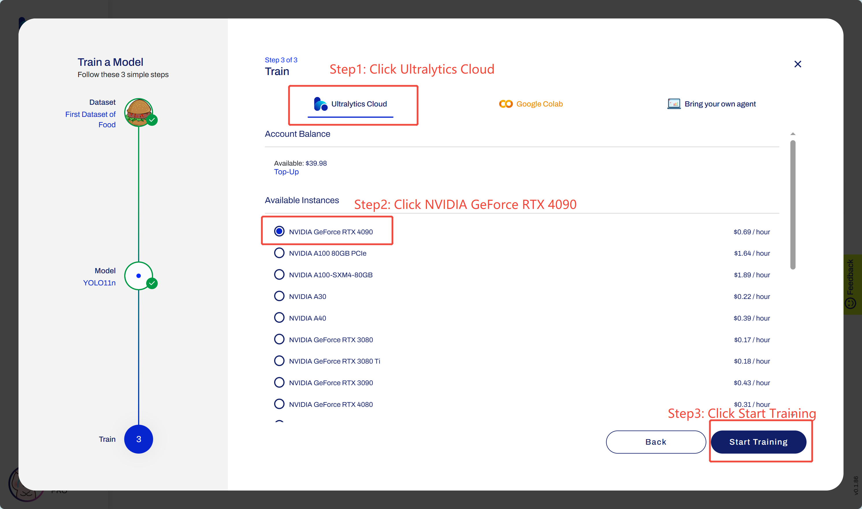The height and width of the screenshot is (509, 862).
Task: Go Back to the previous step
Action: click(656, 442)
